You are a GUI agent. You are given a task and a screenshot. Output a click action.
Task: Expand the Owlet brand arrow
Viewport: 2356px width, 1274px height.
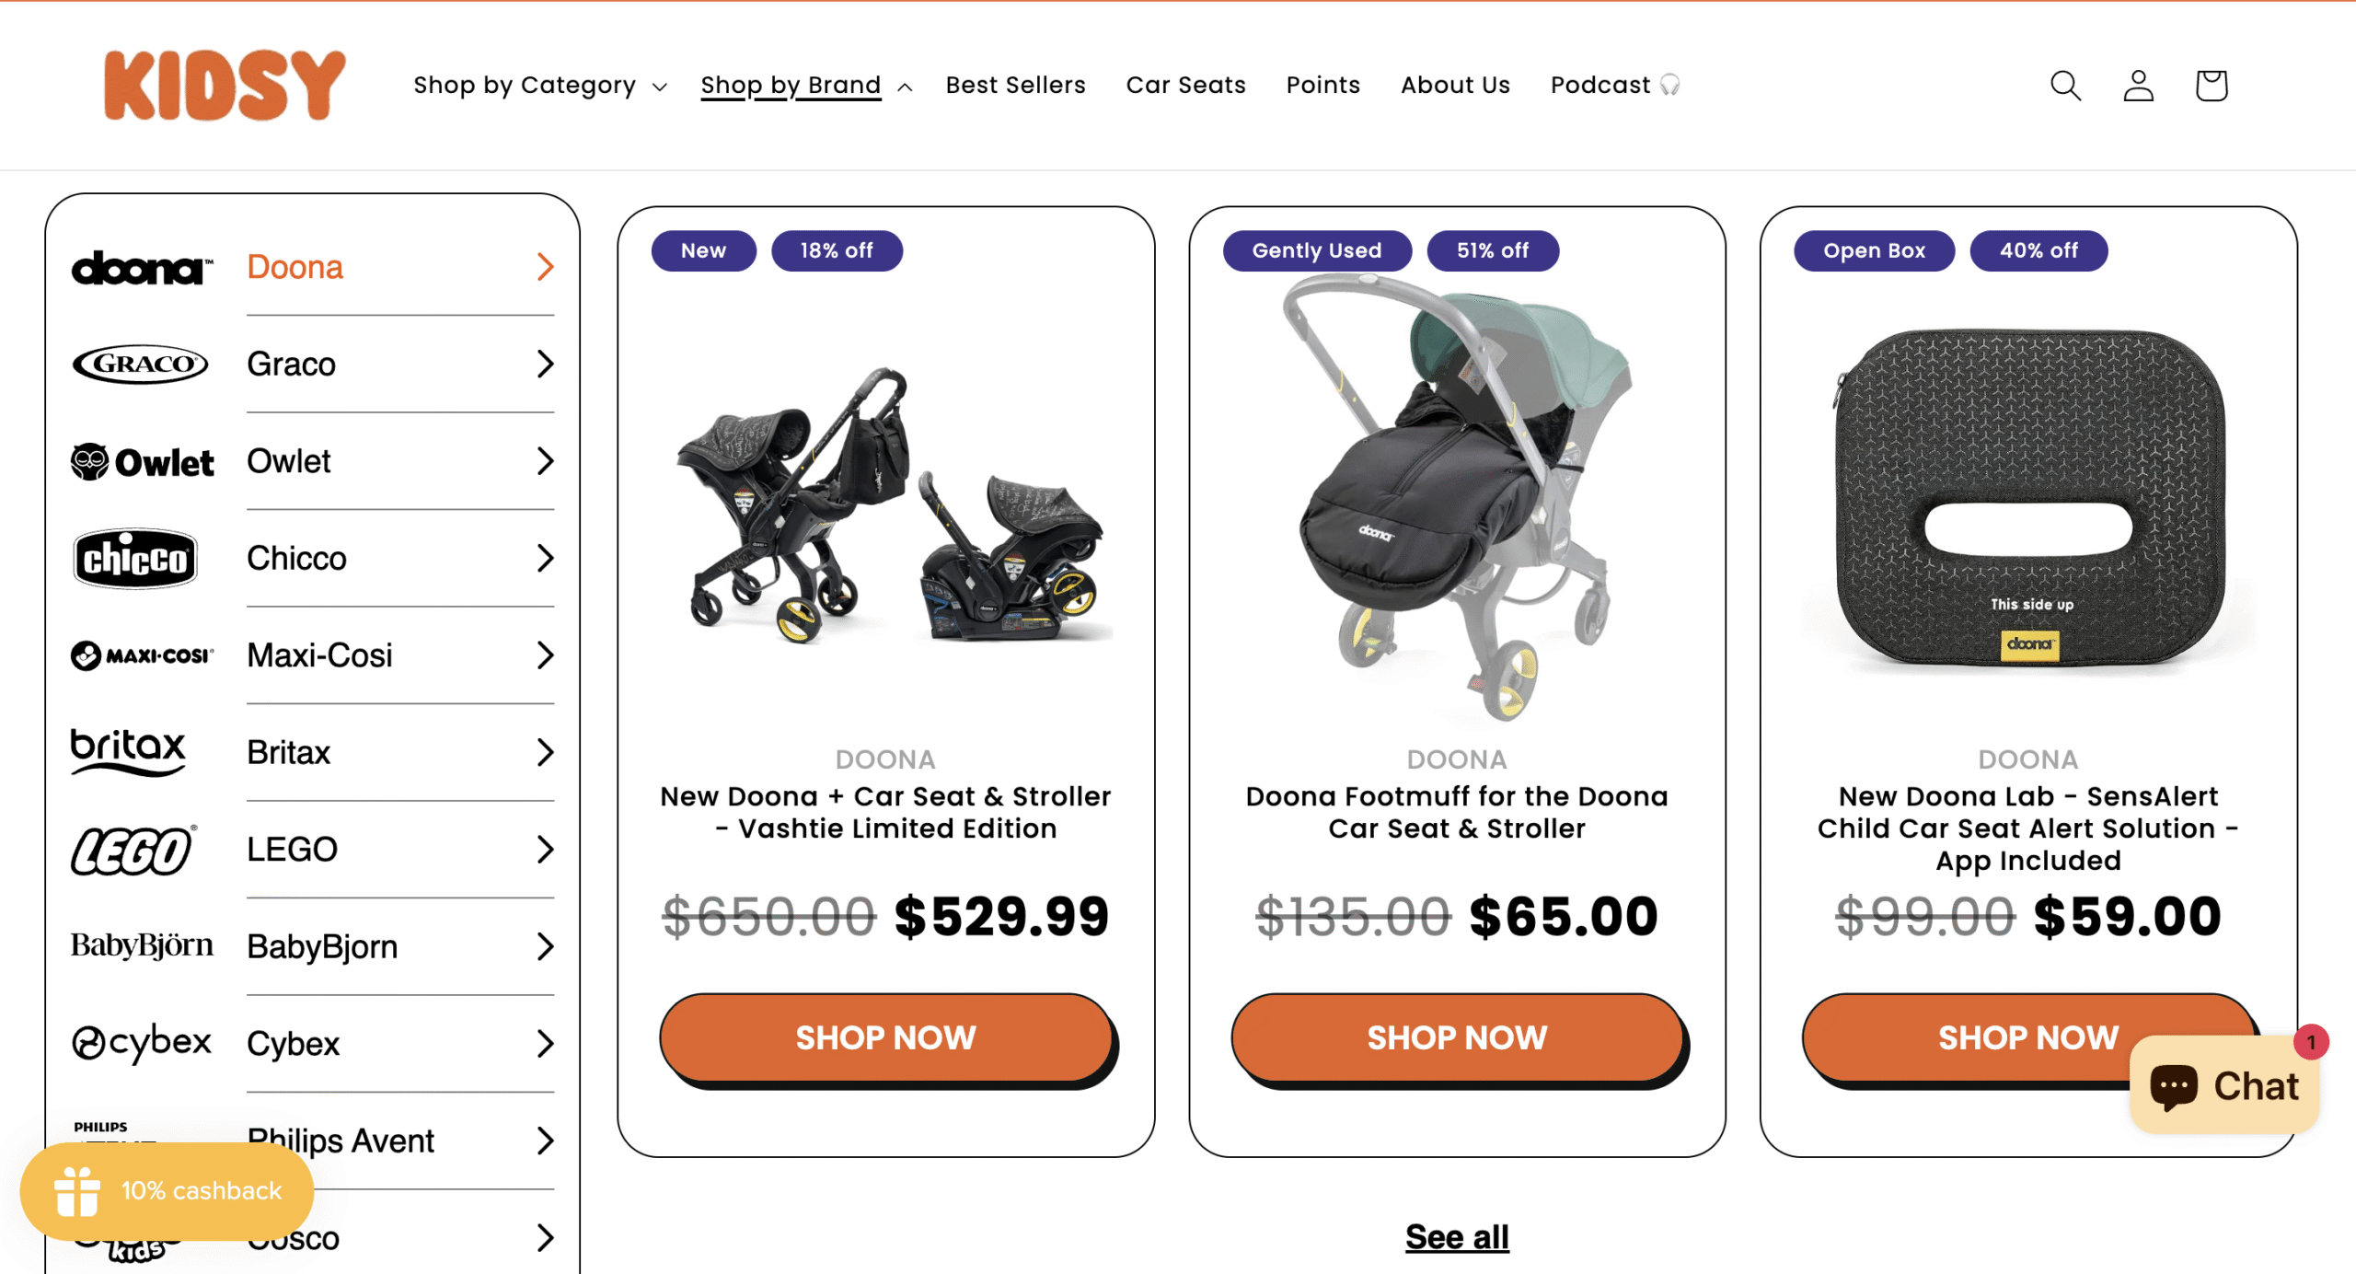click(545, 461)
